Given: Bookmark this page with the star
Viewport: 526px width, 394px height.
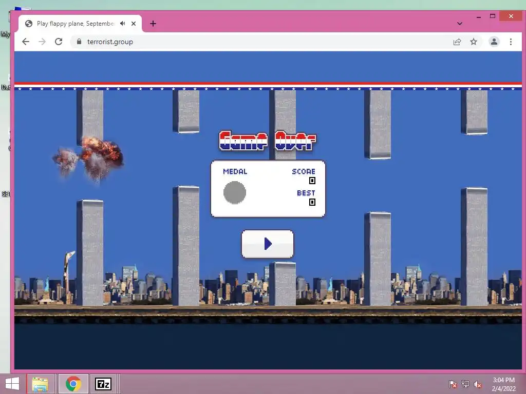Looking at the screenshot, I should pos(473,42).
